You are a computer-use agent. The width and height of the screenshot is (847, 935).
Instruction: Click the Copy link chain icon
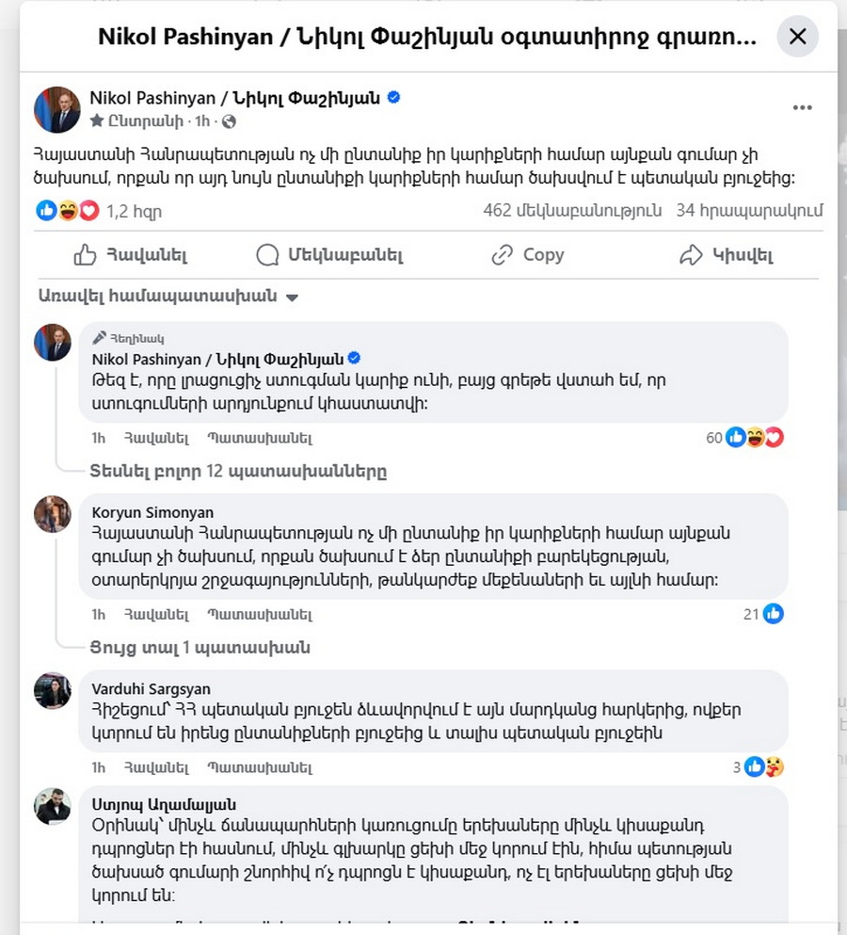pos(502,255)
